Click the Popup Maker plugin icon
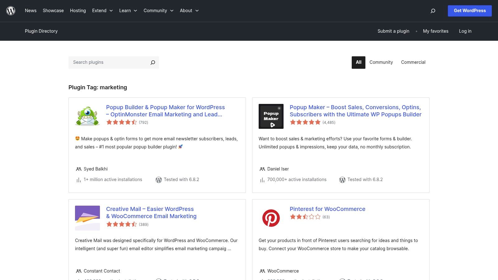The width and height of the screenshot is (498, 280). [x=271, y=116]
